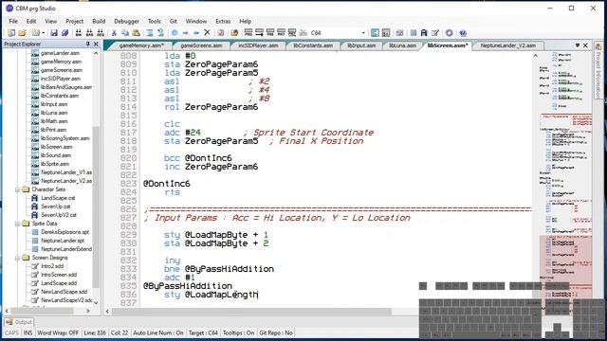Pin the Project Explorer panel
The width and height of the screenshot is (607, 341).
pos(88,45)
